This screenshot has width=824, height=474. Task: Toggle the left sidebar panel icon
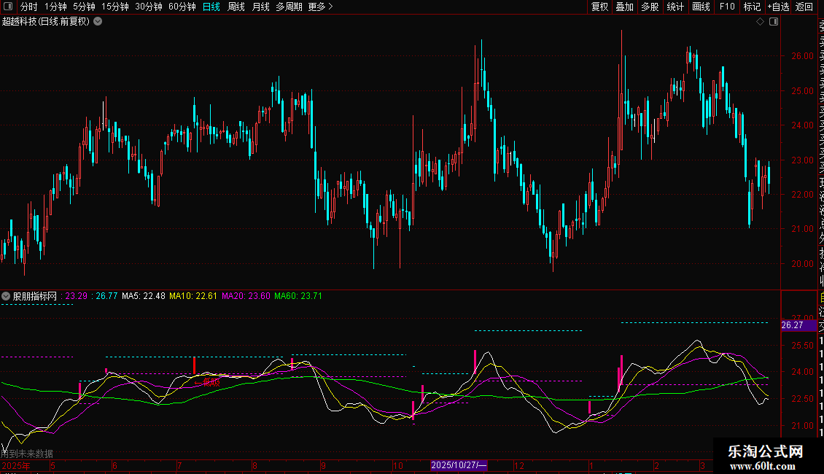click(8, 7)
